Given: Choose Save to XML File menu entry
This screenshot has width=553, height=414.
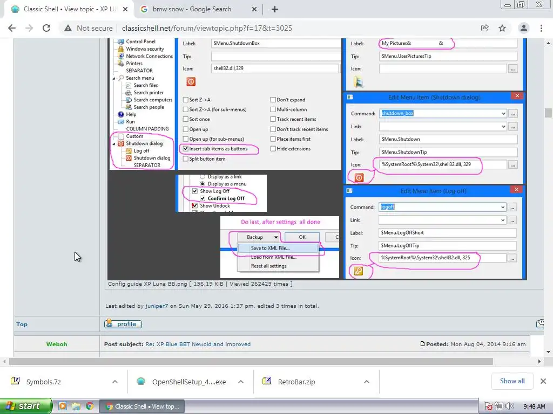Looking at the screenshot, I should [278, 248].
